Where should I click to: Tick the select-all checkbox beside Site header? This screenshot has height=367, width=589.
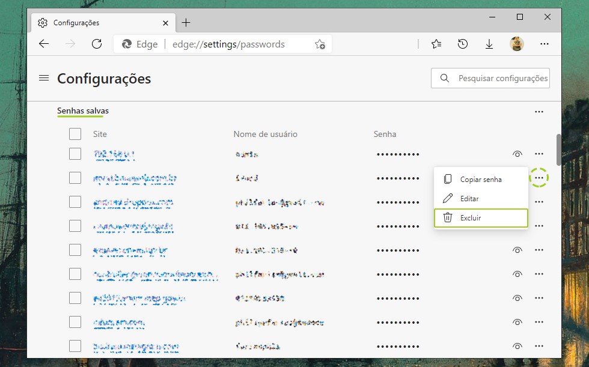[x=75, y=134]
